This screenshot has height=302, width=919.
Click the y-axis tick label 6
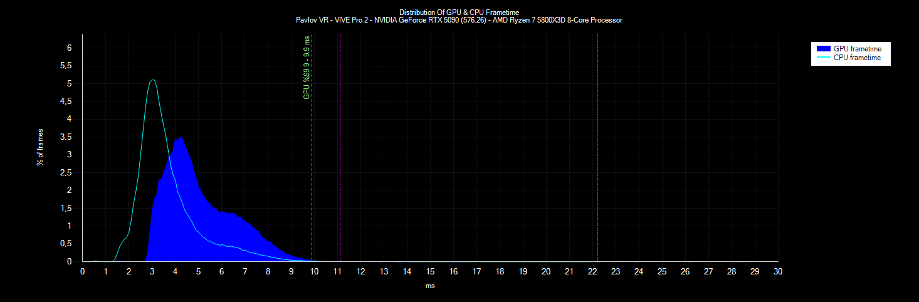pyautogui.click(x=70, y=48)
